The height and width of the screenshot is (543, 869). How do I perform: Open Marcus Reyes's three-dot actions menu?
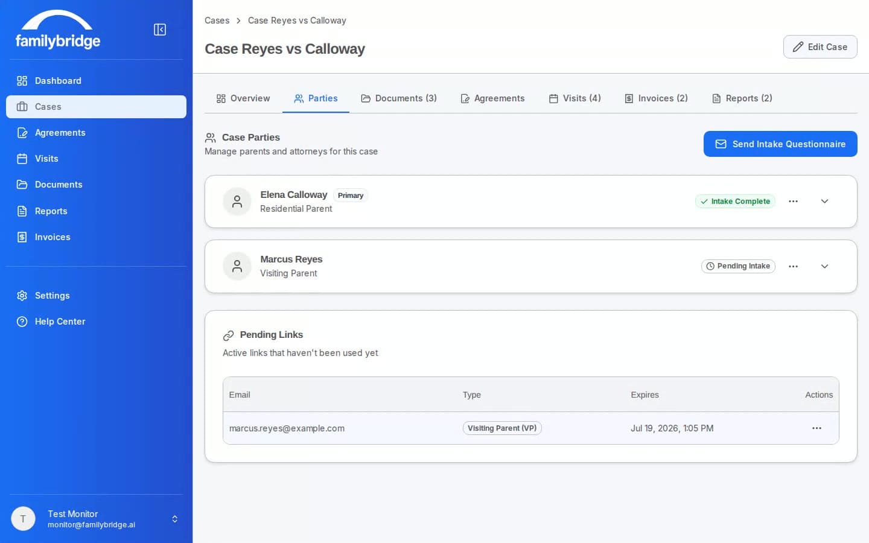793,266
